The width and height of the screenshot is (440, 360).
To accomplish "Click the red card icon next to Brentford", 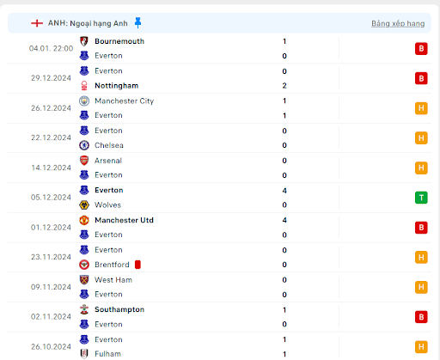I will (x=137, y=265).
